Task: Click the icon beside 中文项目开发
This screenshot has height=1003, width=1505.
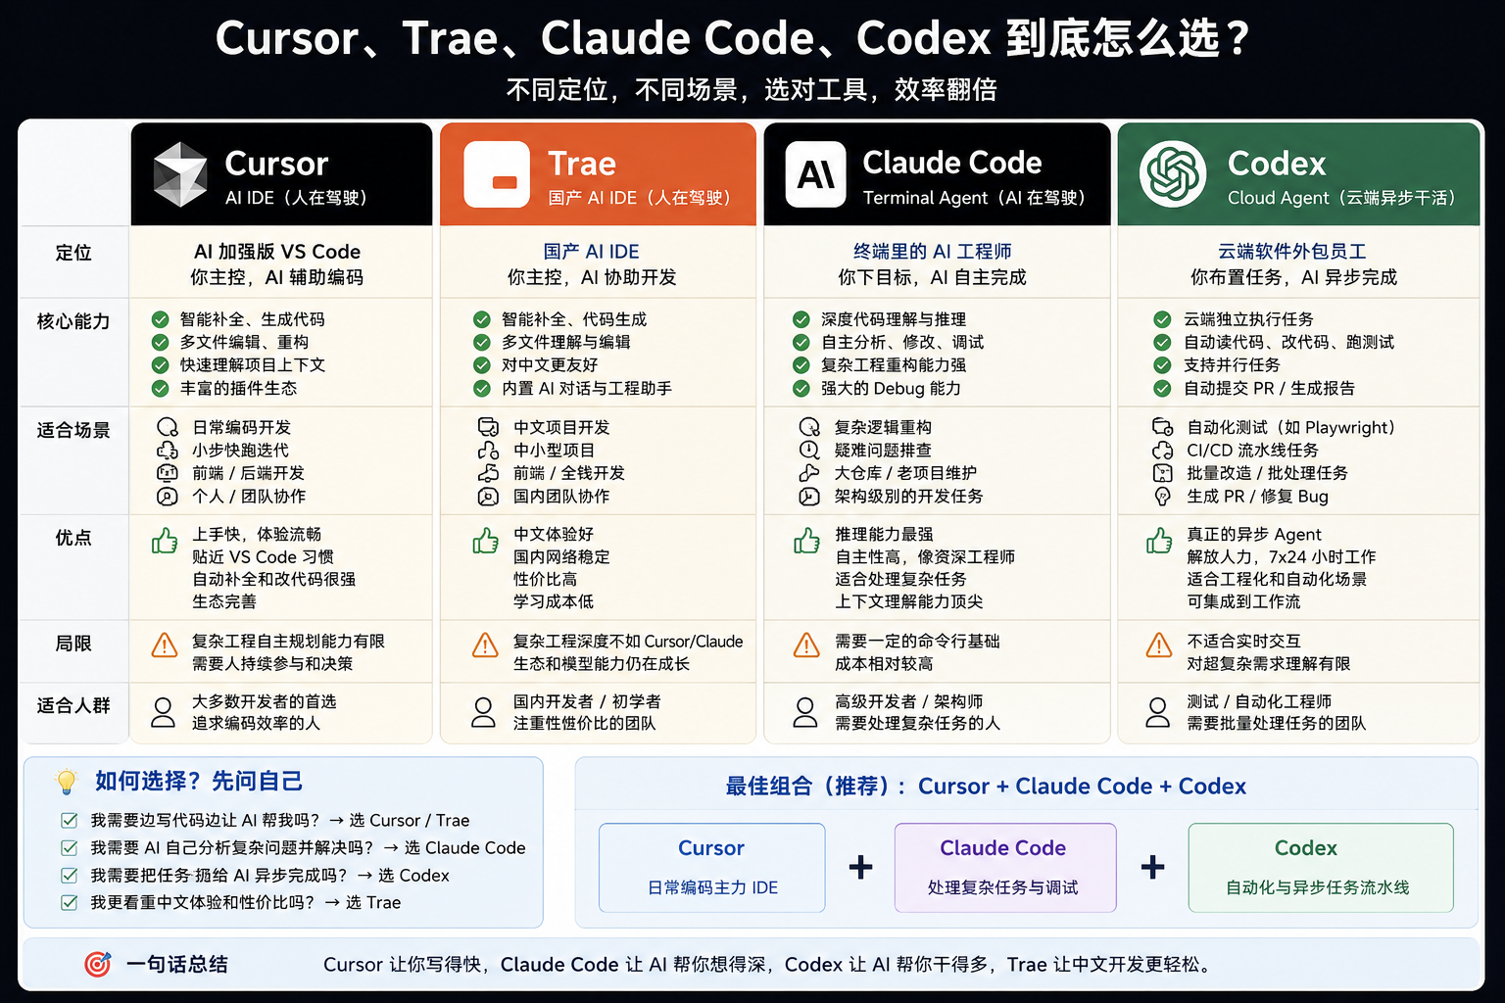Action: (x=488, y=427)
